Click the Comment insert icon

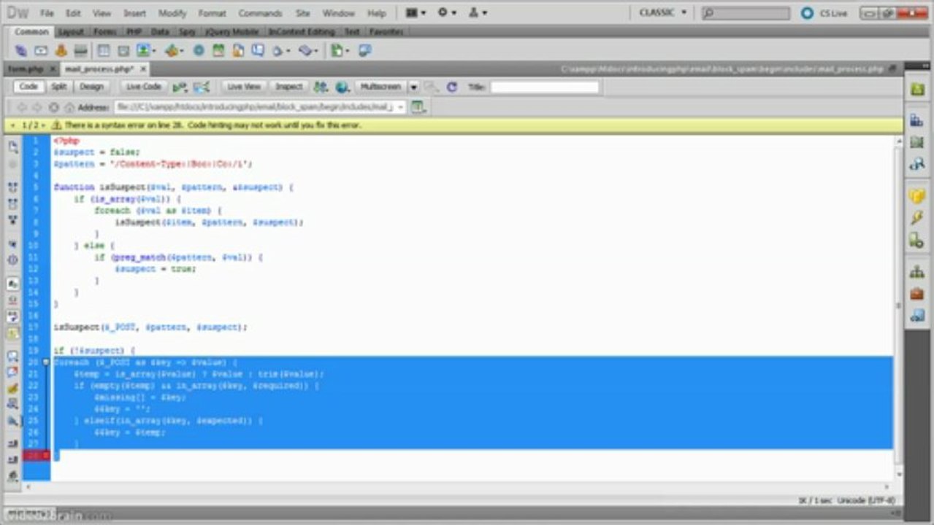258,50
